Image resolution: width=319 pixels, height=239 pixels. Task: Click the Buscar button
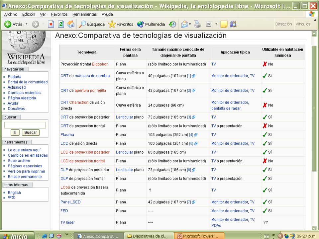pos(31,132)
